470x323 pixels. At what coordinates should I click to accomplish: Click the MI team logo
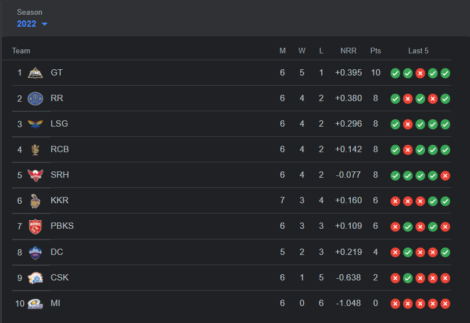[36, 303]
